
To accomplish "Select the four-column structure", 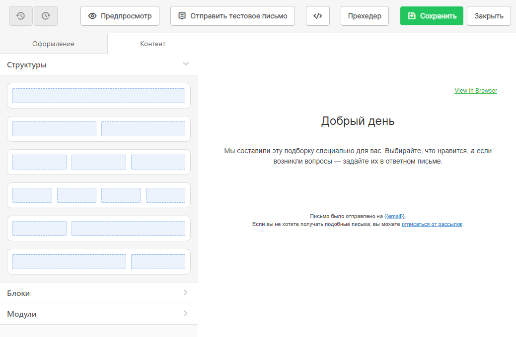I will (99, 195).
